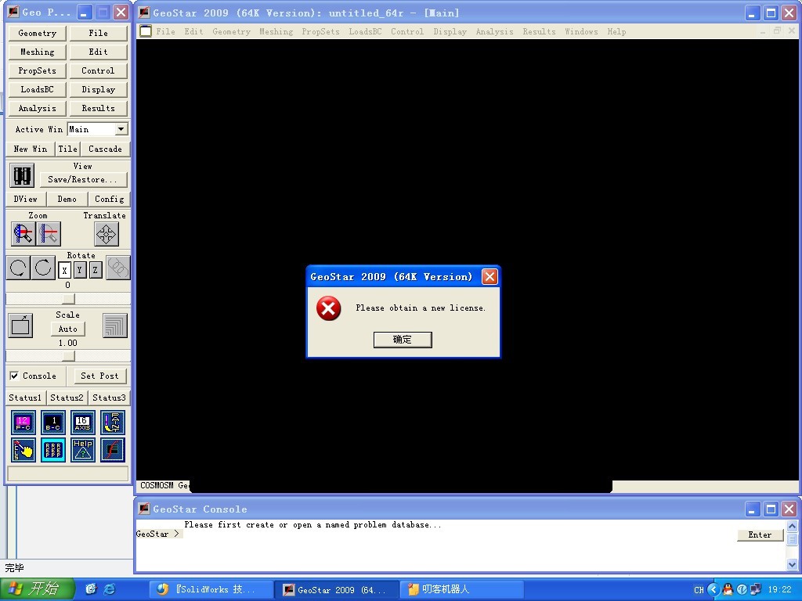
Task: Click the PAINT status icon
Action: [x=113, y=423]
